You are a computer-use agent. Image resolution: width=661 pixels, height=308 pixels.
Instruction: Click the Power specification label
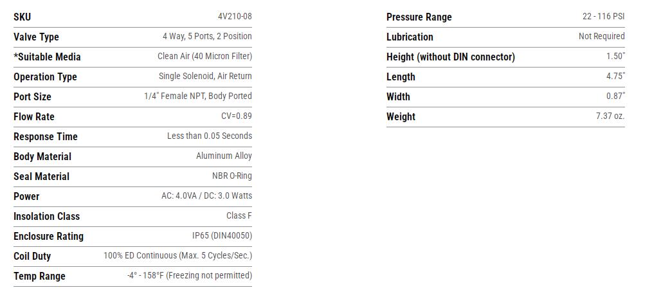(26, 197)
